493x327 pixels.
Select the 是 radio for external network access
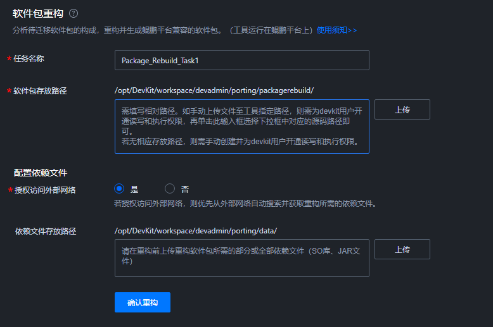point(119,188)
